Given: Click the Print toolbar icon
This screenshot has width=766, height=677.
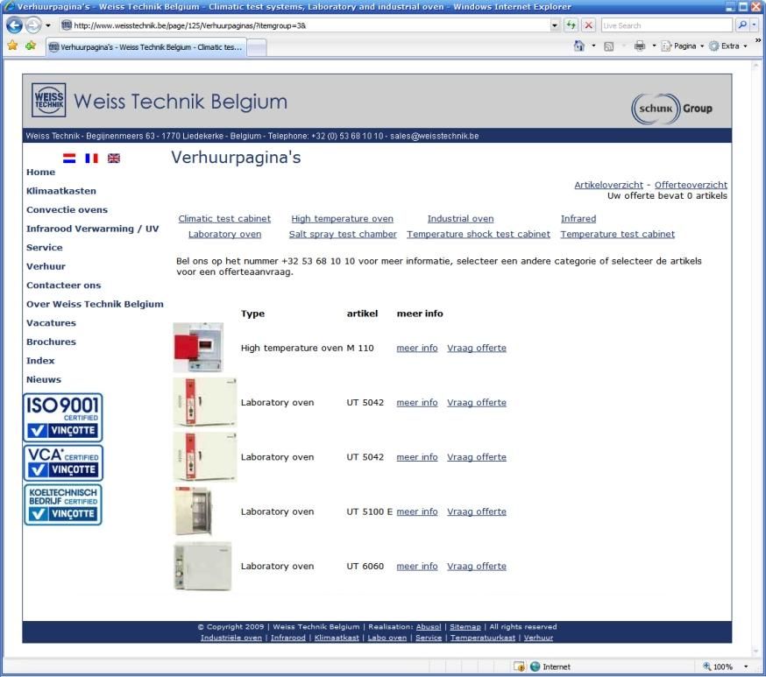Looking at the screenshot, I should tap(640, 46).
